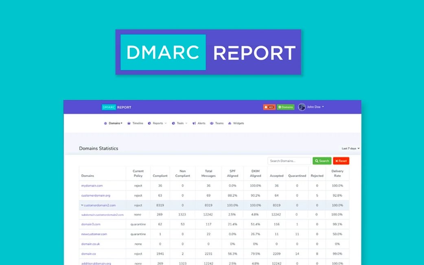
Task: Click the green Search button
Action: (322, 161)
